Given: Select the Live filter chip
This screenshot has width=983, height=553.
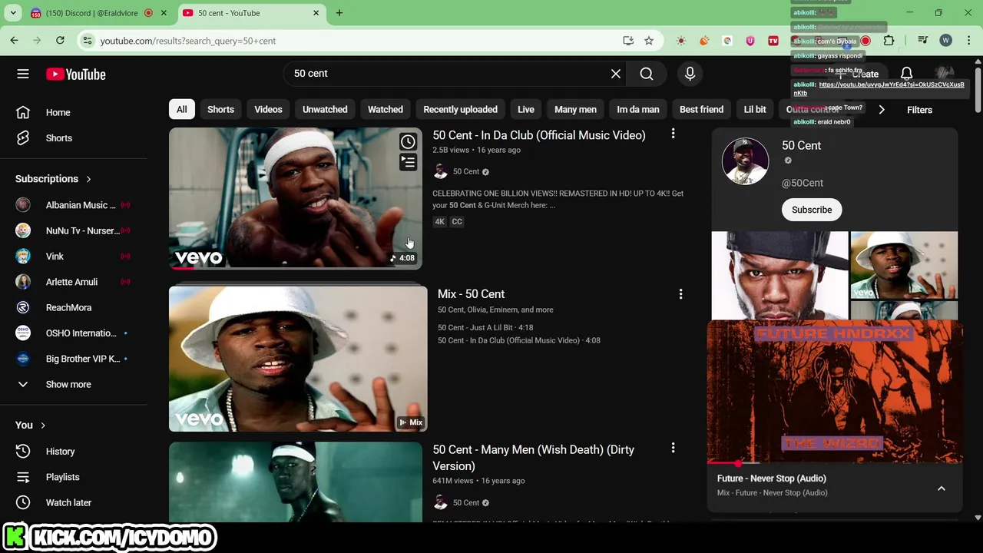Looking at the screenshot, I should point(525,109).
